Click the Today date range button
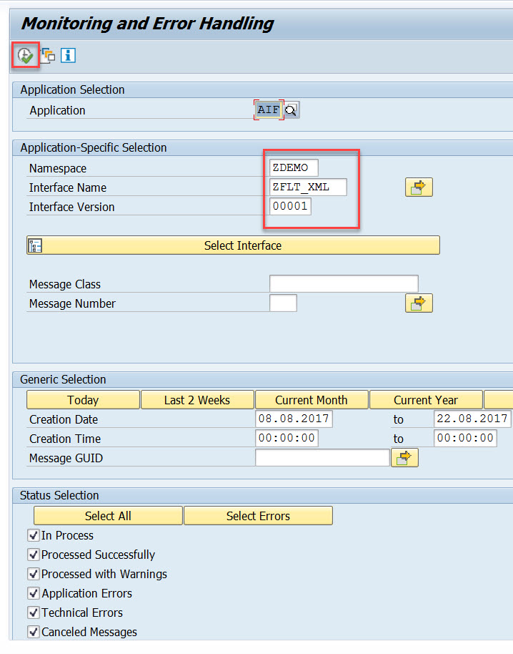Image resolution: width=513 pixels, height=654 pixels. [83, 400]
